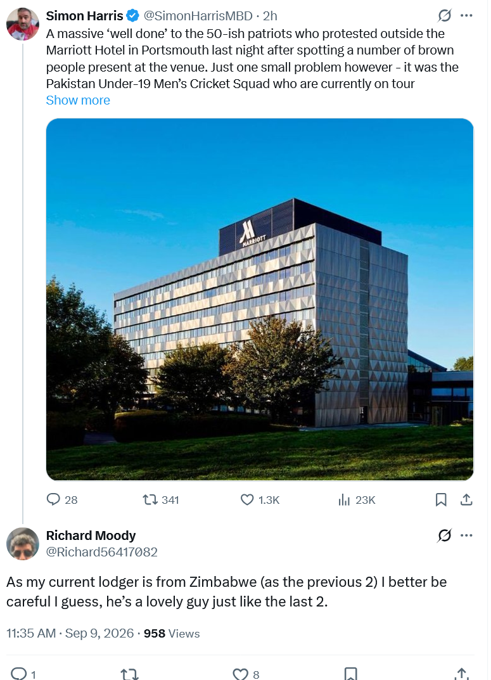Image resolution: width=491 pixels, height=680 pixels.
Task: View analytics showing 23K views
Action: coord(357,500)
